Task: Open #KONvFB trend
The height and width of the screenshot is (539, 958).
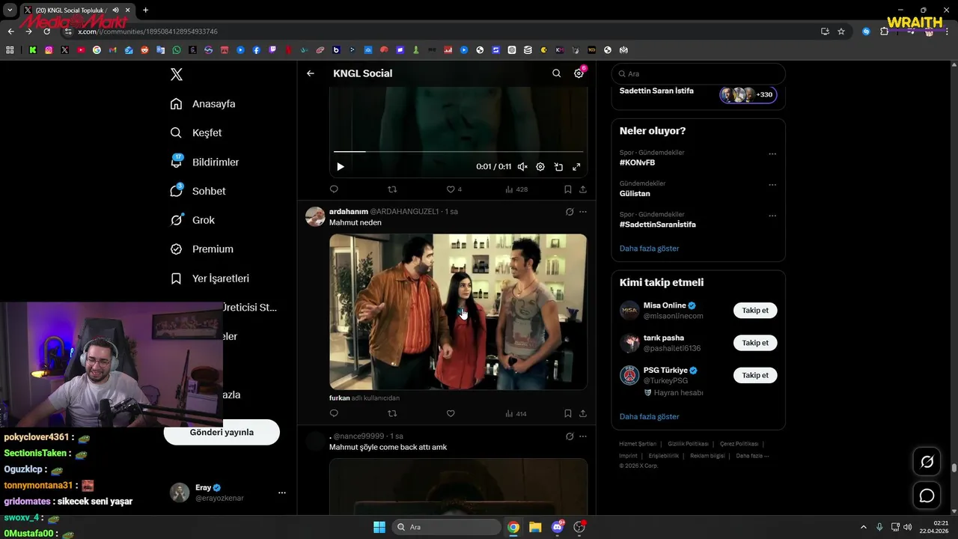Action: click(x=637, y=162)
